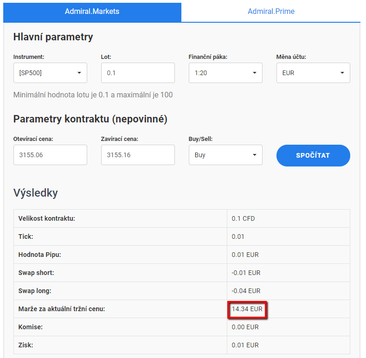Viewport: 366px width, 358px height.
Task: Click the arrow icon on the Buy selector
Action: (254, 155)
